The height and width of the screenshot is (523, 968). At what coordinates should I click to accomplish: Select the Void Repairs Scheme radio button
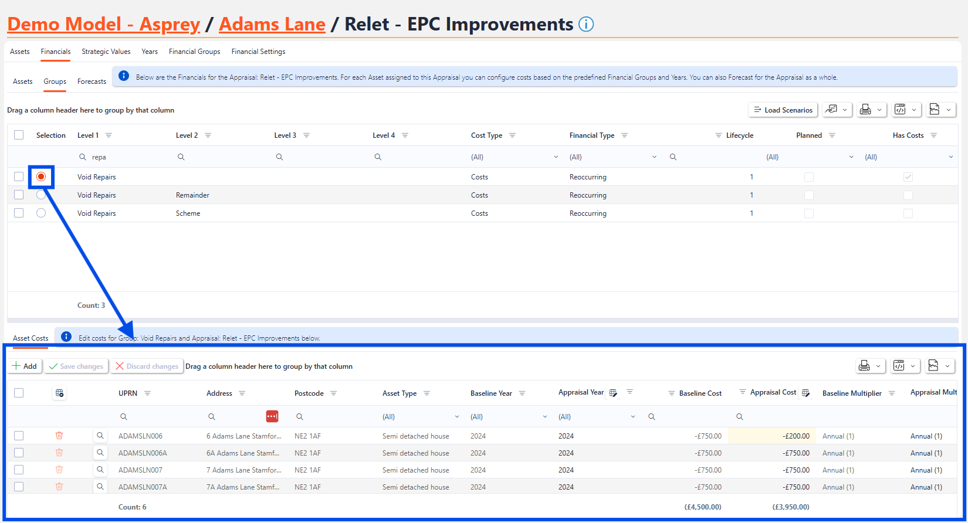pyautogui.click(x=41, y=213)
